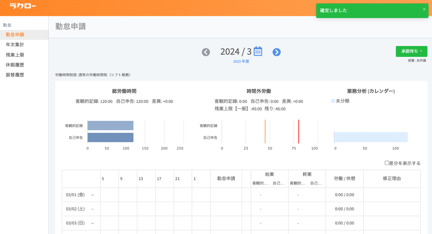Close the 確定しました notification
The width and height of the screenshot is (432, 234).
coord(424,9)
